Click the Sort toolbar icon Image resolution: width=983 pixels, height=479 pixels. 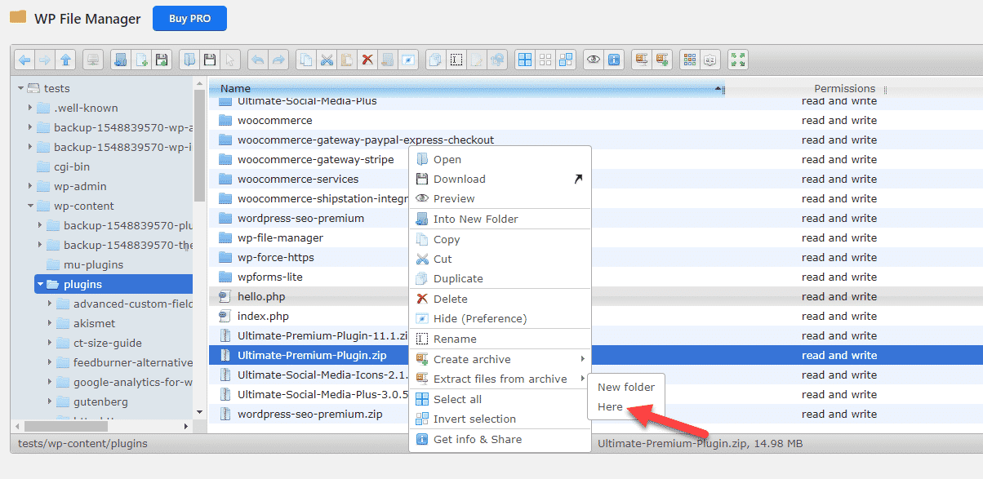[710, 60]
